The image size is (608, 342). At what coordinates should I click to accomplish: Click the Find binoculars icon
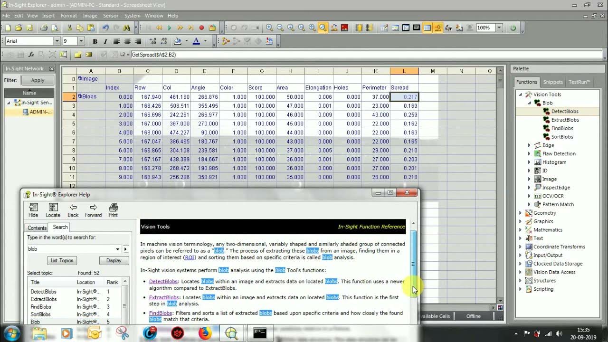pyautogui.click(x=127, y=28)
